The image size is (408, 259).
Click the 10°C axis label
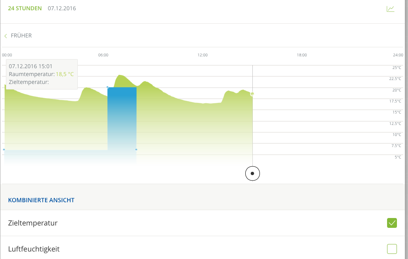[x=397, y=134]
